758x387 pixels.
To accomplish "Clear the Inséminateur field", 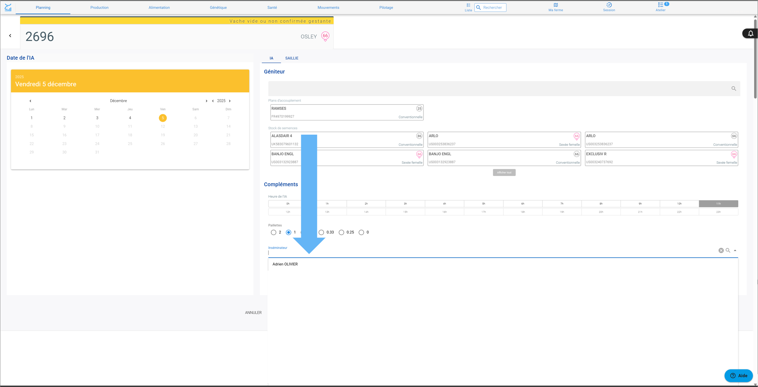I will pyautogui.click(x=721, y=250).
